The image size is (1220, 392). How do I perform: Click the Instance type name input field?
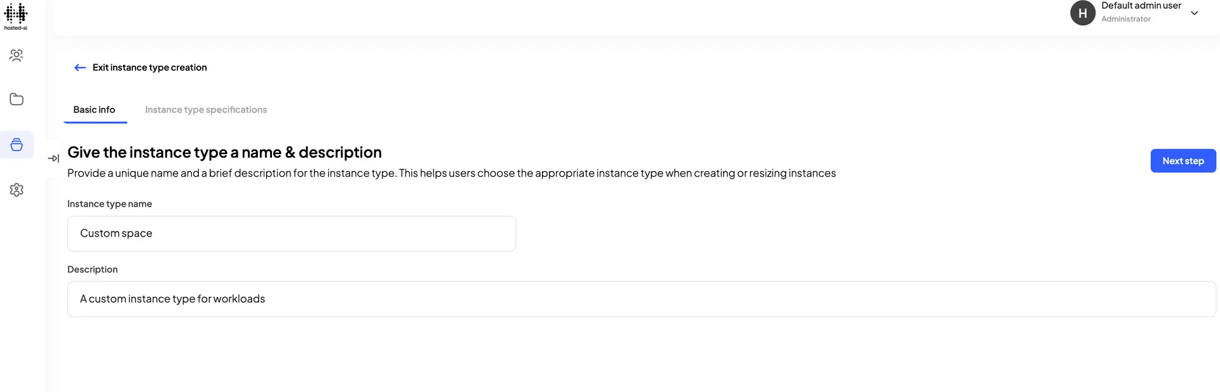point(291,233)
